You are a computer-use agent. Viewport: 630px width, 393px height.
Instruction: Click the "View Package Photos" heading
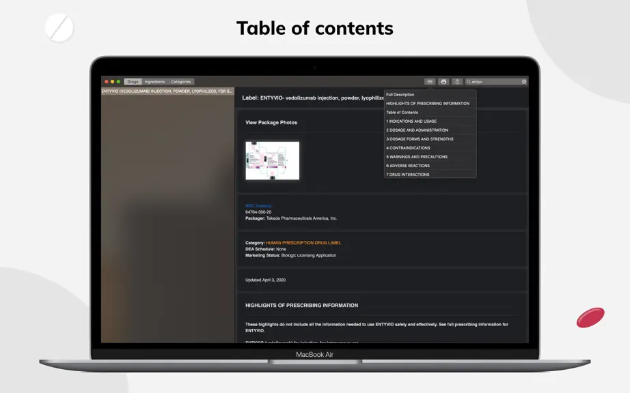coord(271,123)
